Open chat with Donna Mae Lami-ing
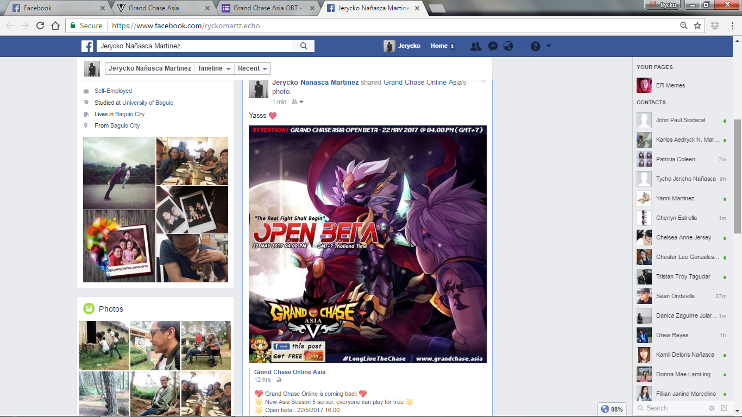Viewport: 742px width, 417px height. (x=683, y=374)
